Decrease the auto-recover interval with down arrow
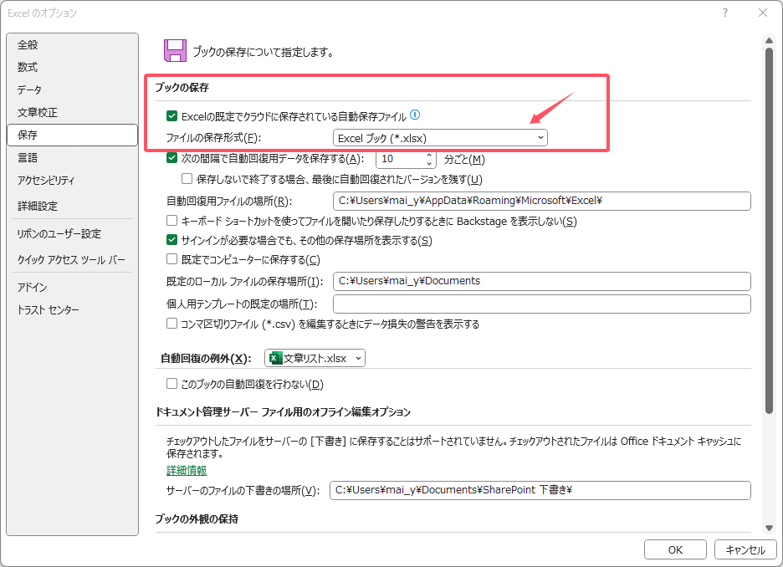Viewport: 783px width, 567px height. pyautogui.click(x=429, y=163)
